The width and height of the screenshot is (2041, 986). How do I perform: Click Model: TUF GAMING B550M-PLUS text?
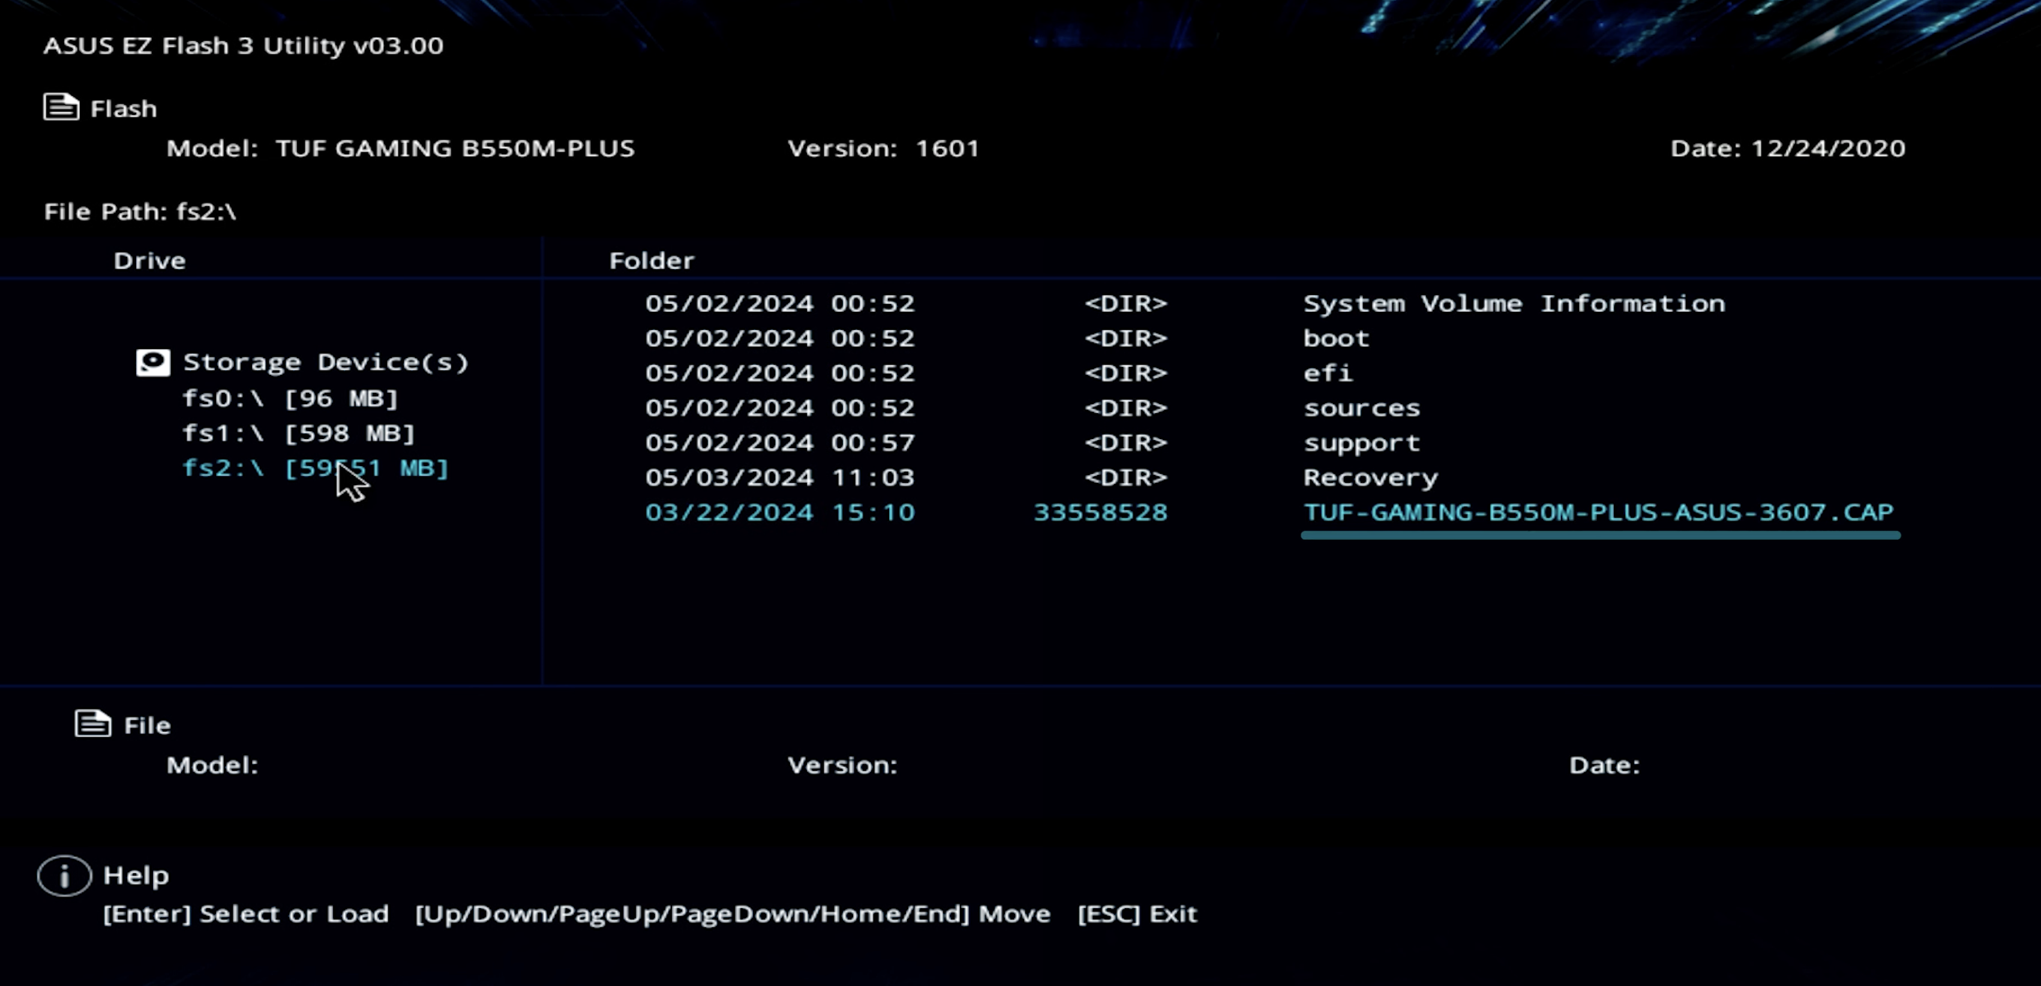pyautogui.click(x=401, y=148)
